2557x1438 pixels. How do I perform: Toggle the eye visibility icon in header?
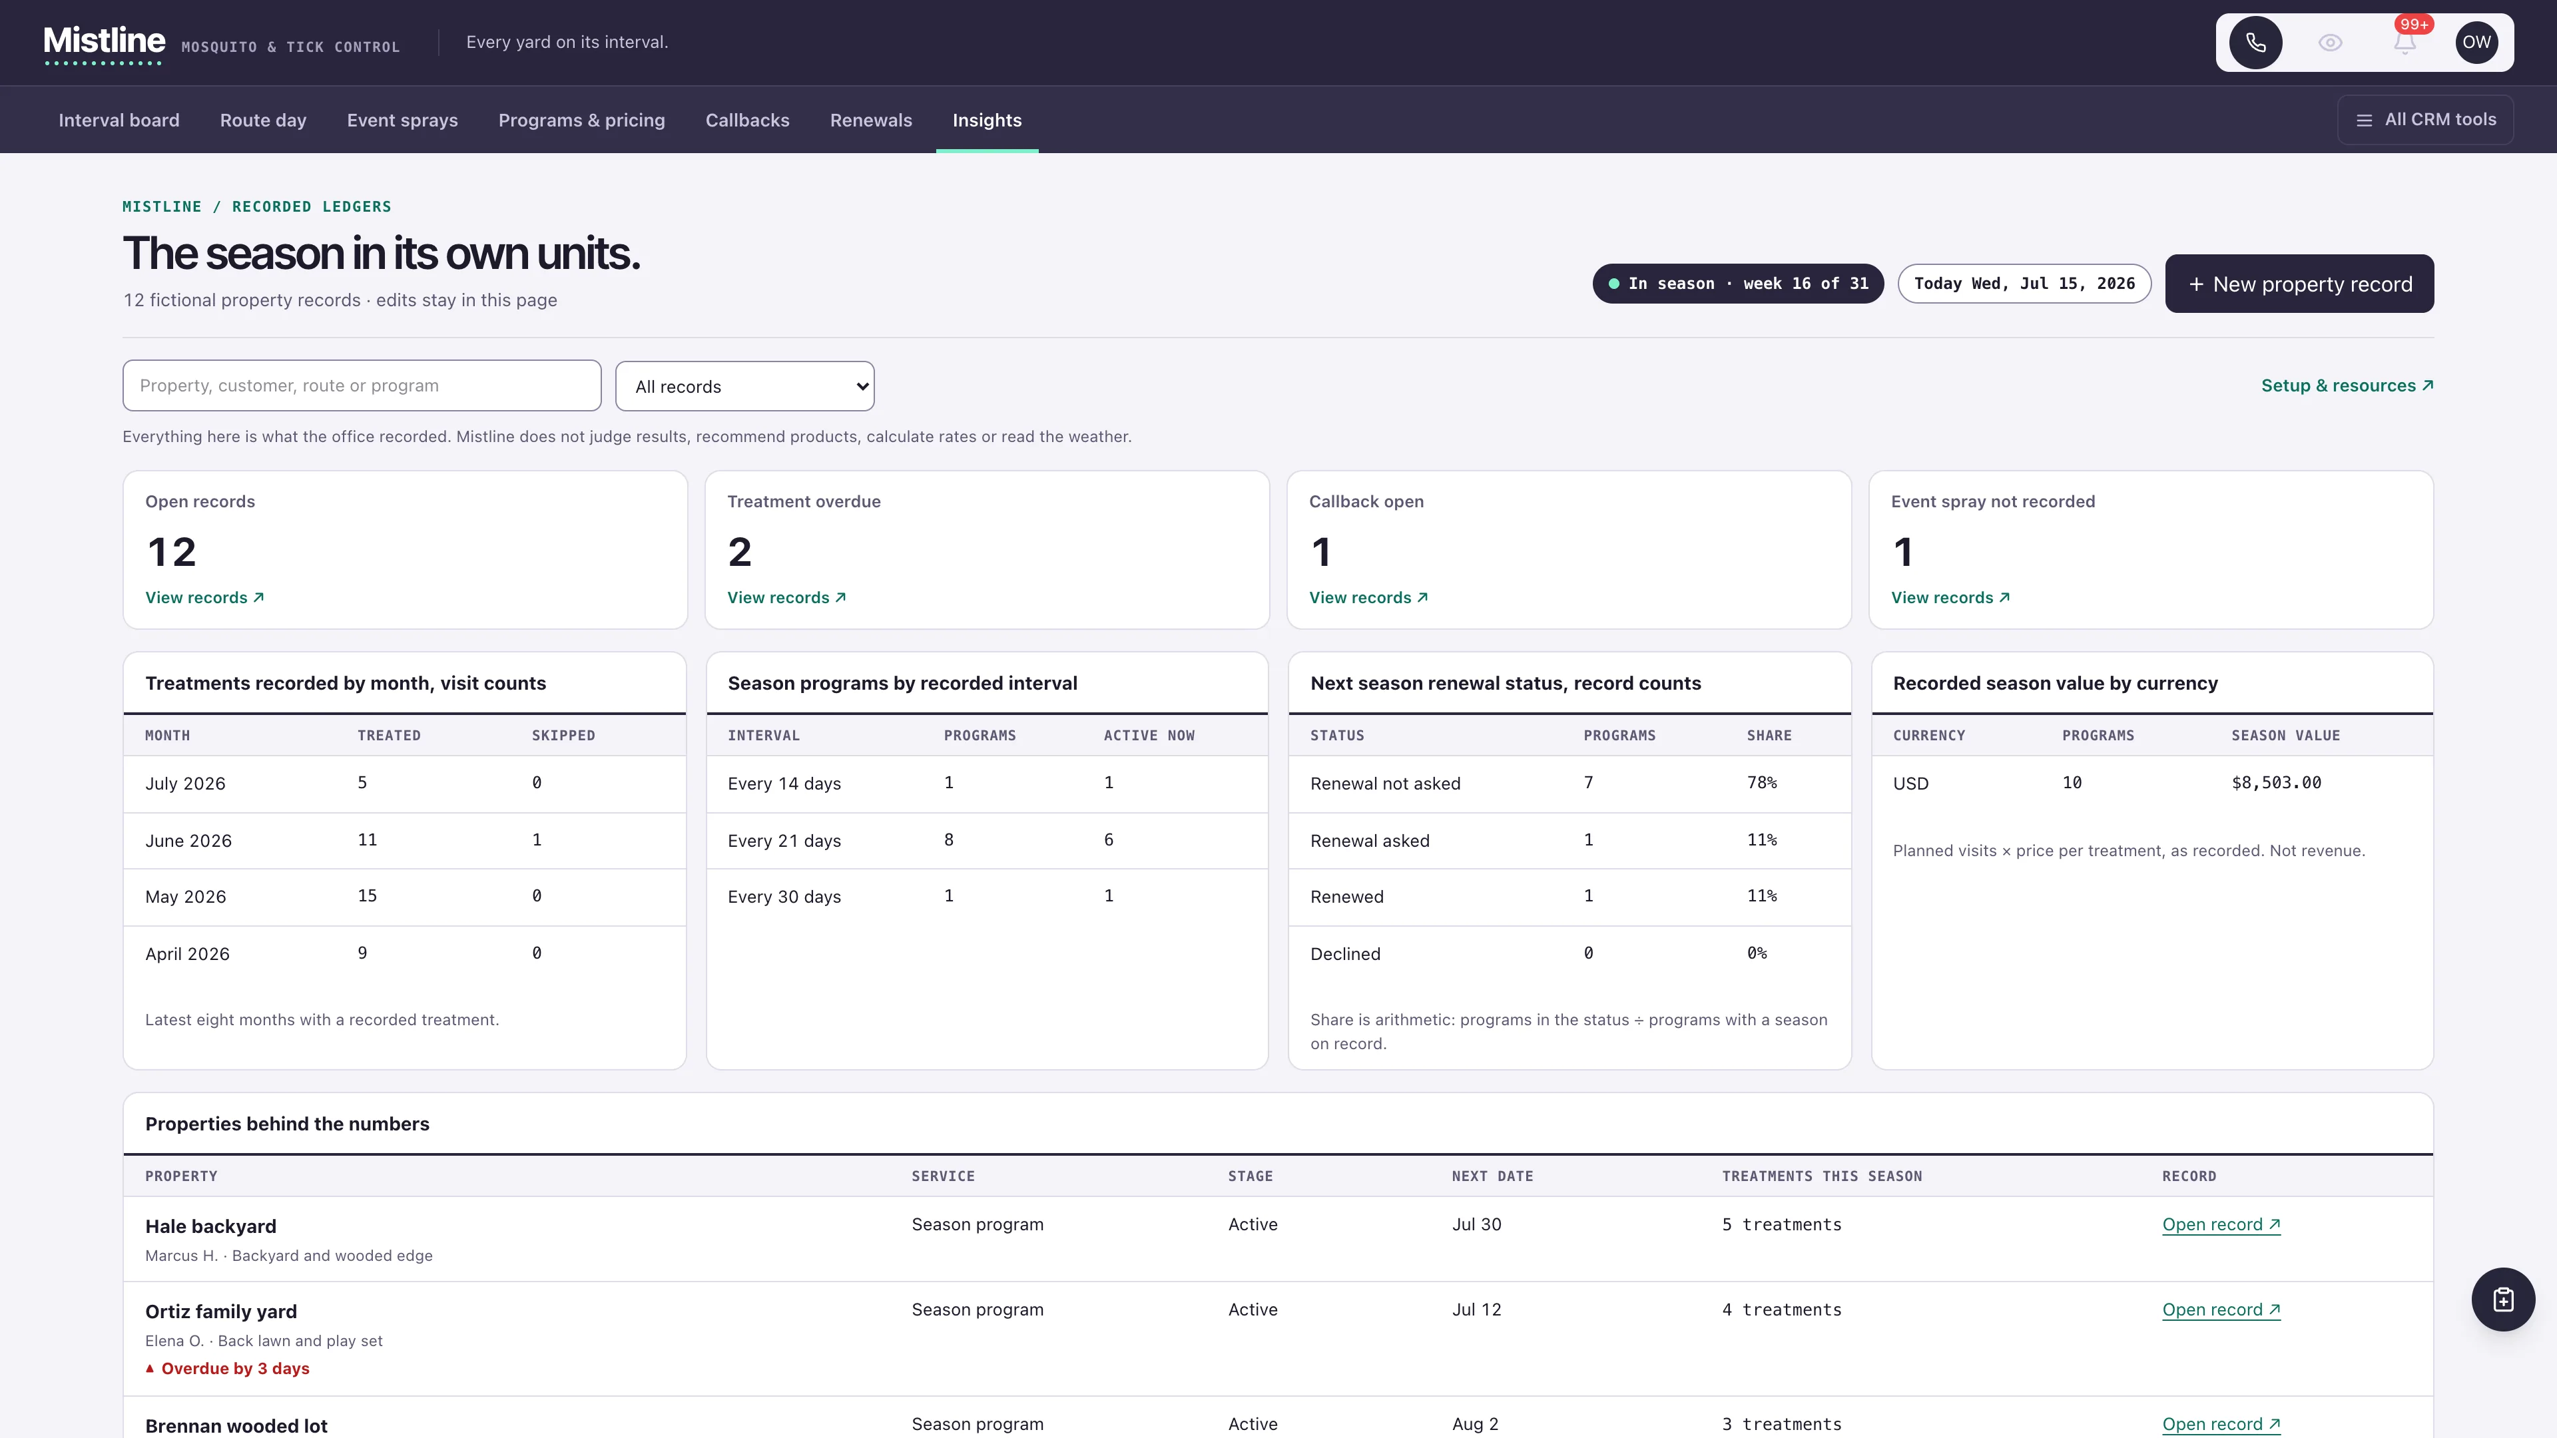[2330, 43]
